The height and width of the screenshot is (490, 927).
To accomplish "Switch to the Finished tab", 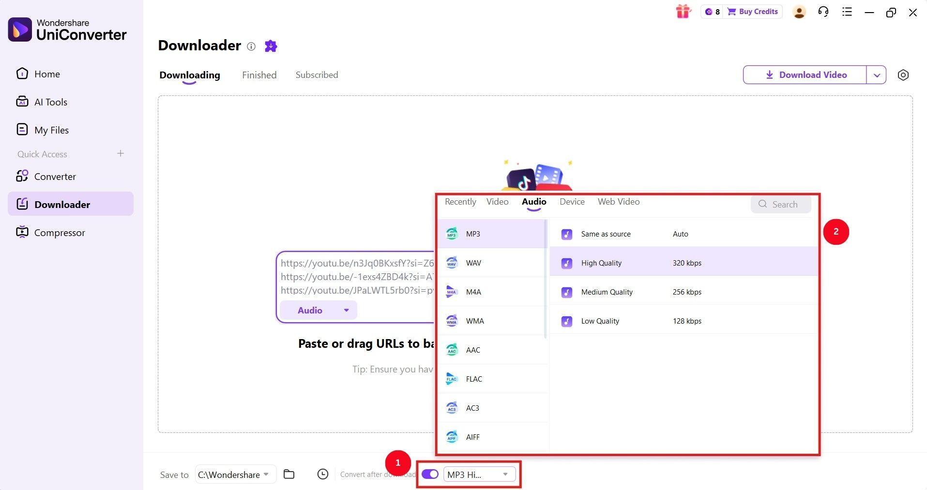I will tap(259, 74).
